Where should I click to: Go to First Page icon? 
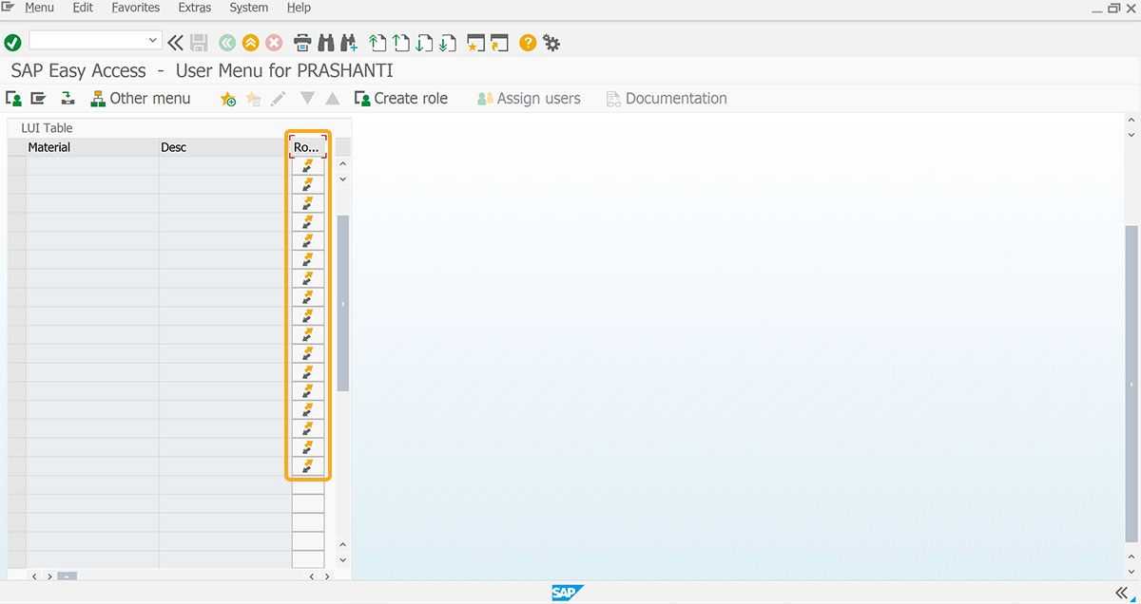pos(377,43)
